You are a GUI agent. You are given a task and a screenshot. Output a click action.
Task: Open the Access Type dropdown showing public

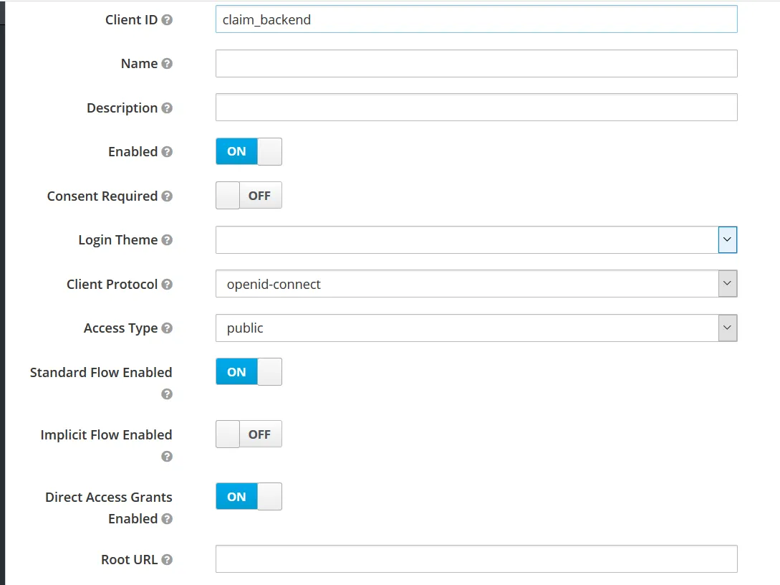(476, 328)
